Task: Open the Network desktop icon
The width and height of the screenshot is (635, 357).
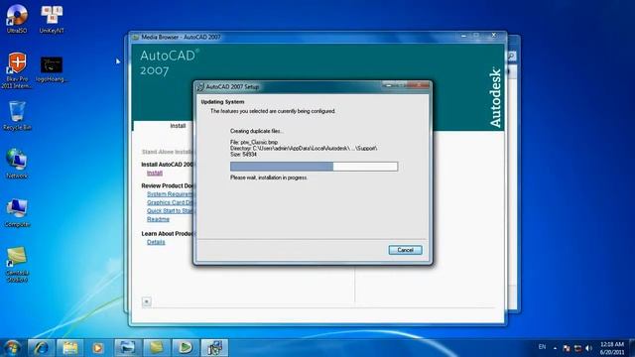Action: 17,164
